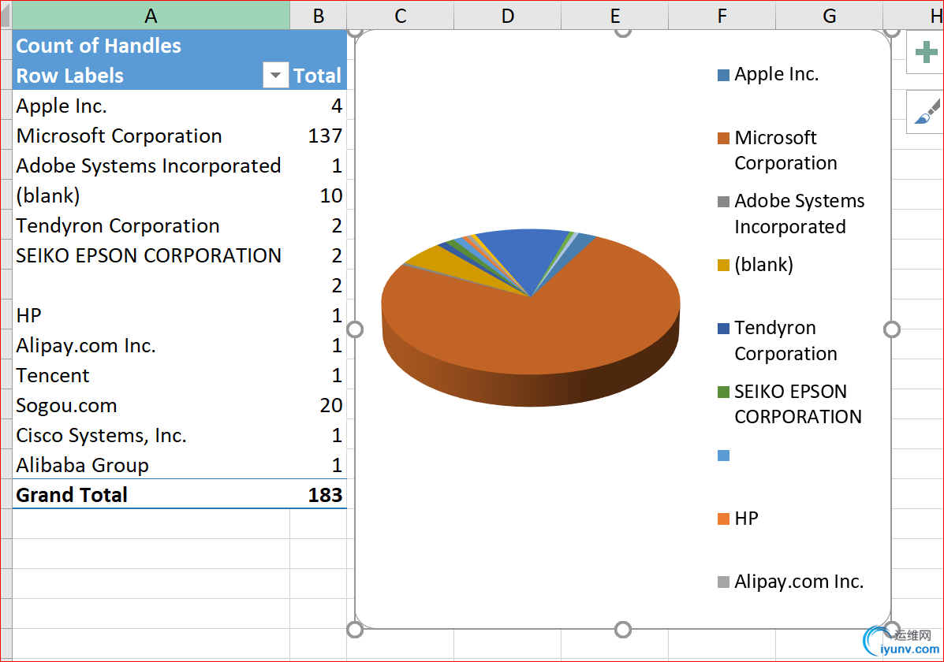
Task: Select the Grand Total label cell
Action: [151, 495]
